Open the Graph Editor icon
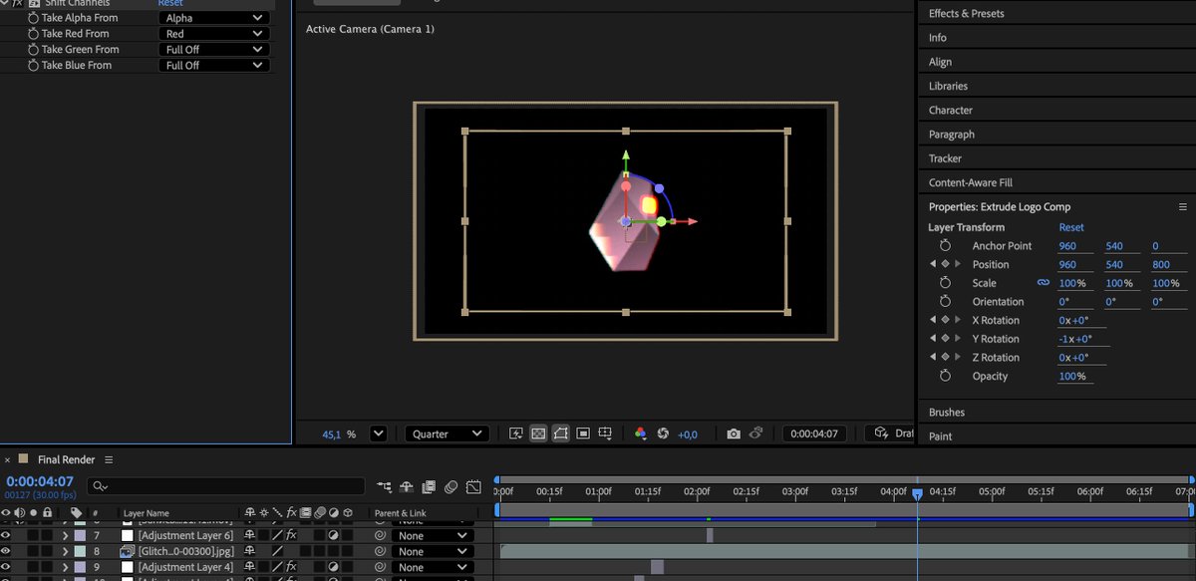The image size is (1196, 581). coord(473,486)
